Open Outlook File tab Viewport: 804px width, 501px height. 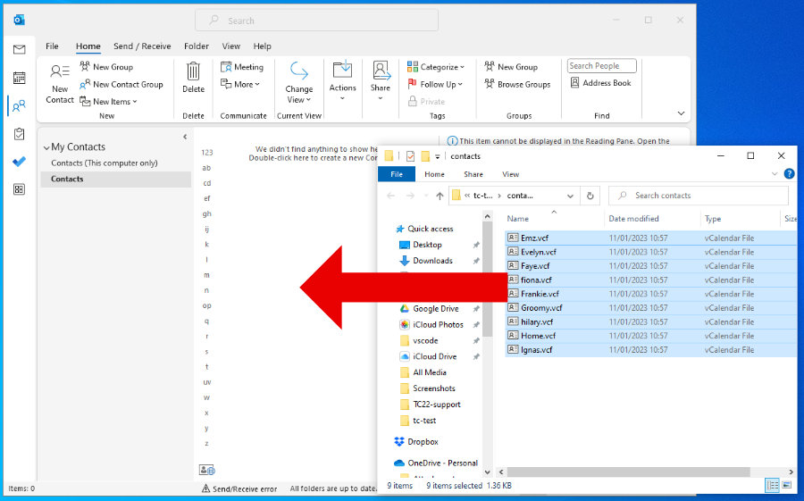tap(52, 46)
